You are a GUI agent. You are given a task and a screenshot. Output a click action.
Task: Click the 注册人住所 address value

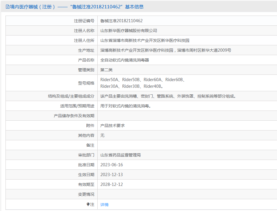[x=145, y=40]
